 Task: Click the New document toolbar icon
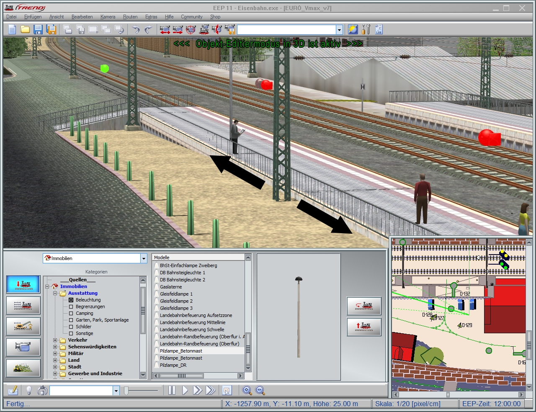12,29
